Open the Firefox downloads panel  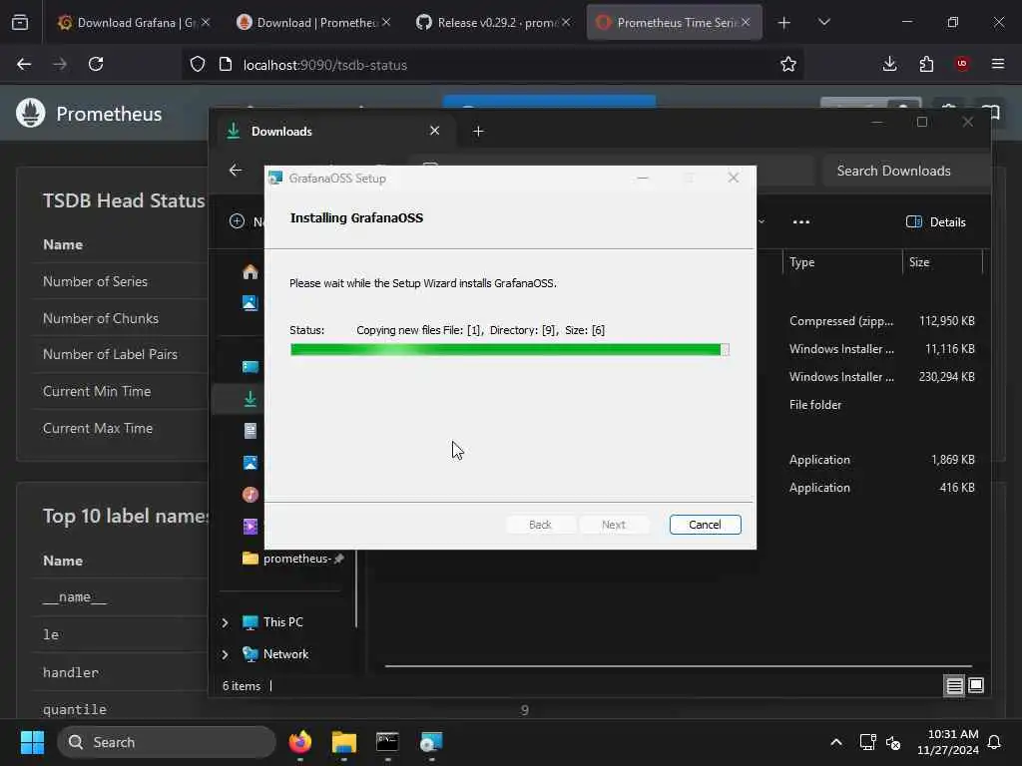(889, 64)
